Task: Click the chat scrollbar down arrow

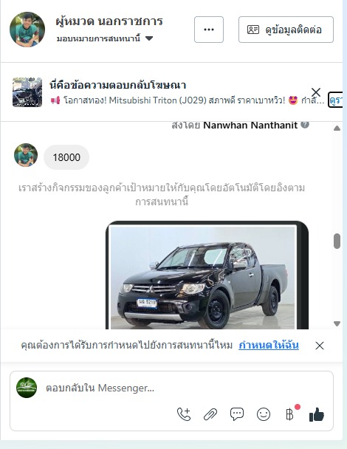Action: (x=337, y=323)
